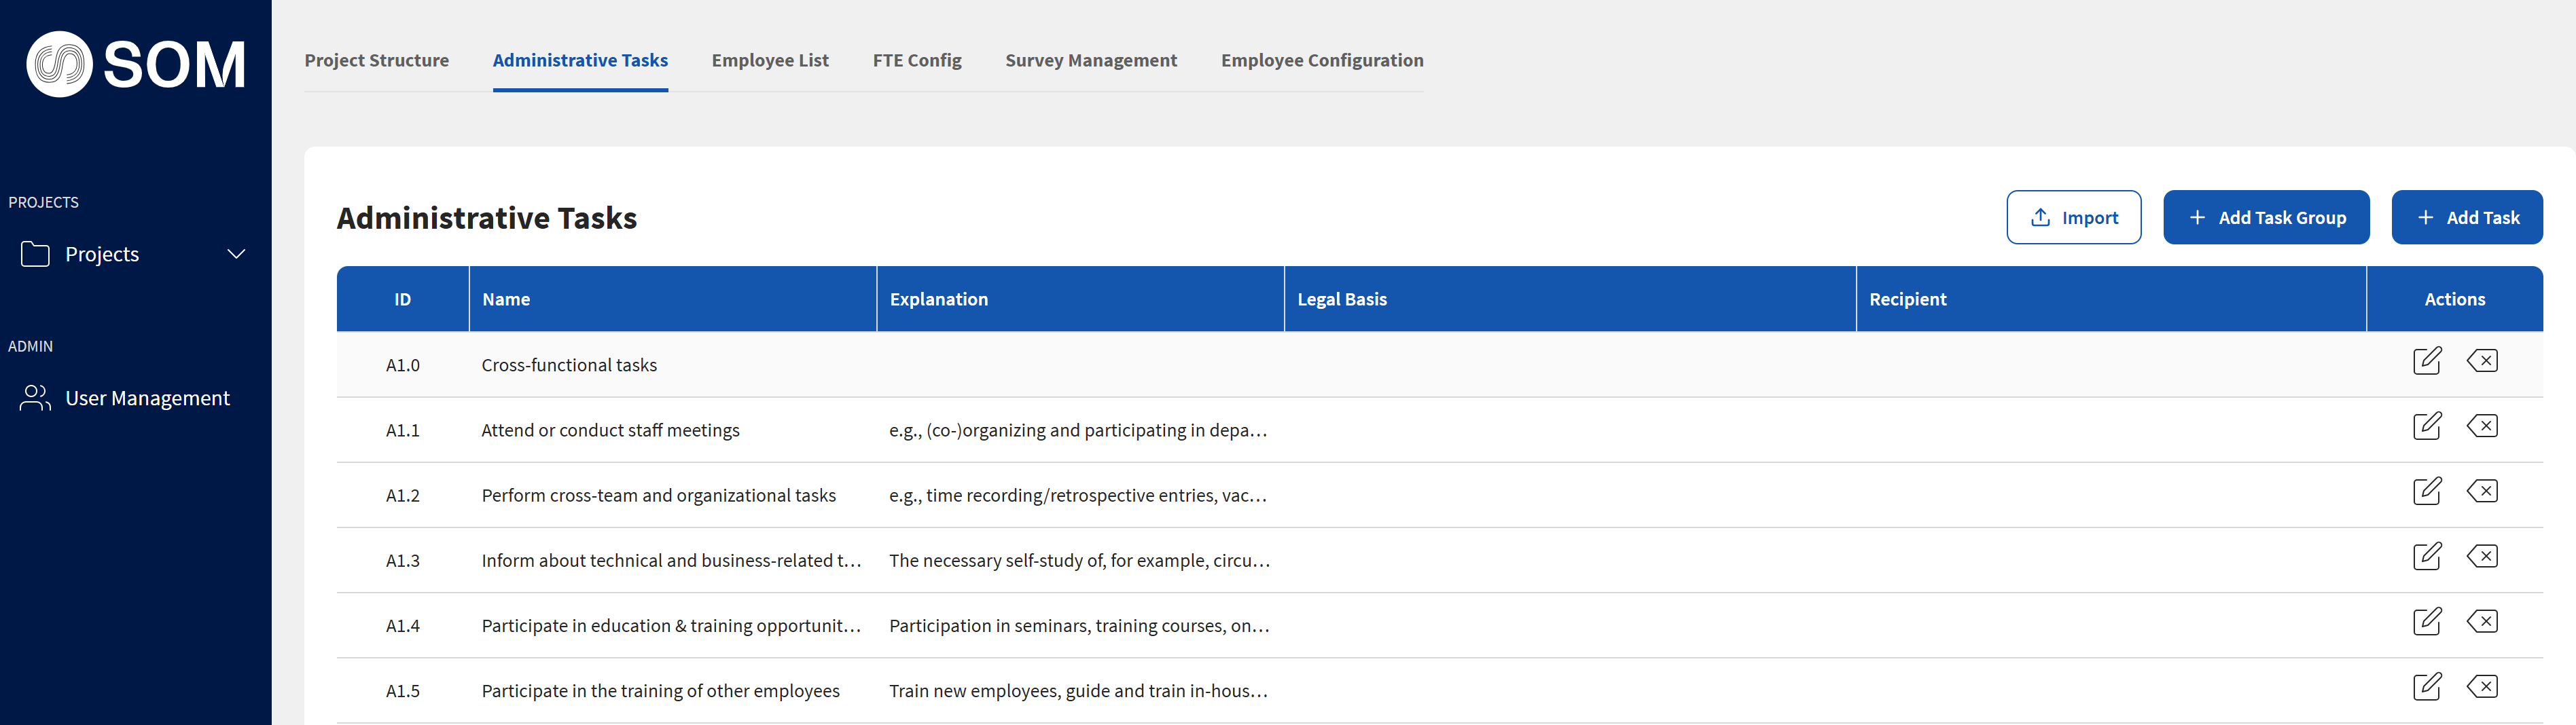Open the Employee Configuration tab
Viewport: 2576px width, 725px height.
[1321, 60]
